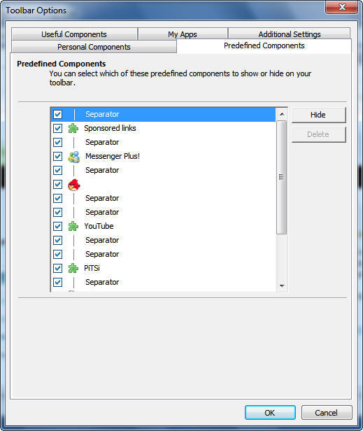This screenshot has height=431, width=363.
Task: Click the list scroll up arrow
Action: 282,114
